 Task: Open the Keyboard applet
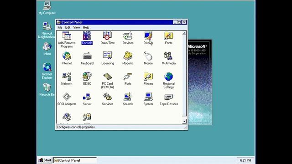[x=87, y=58]
